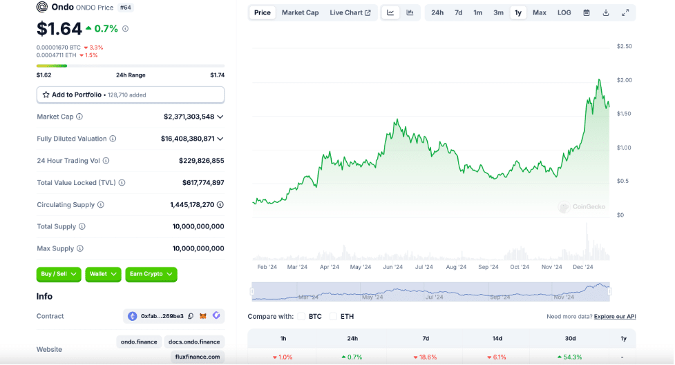Screen dimensions: 675x365
Task: Expand Market Cap details chevron
Action: click(x=220, y=117)
